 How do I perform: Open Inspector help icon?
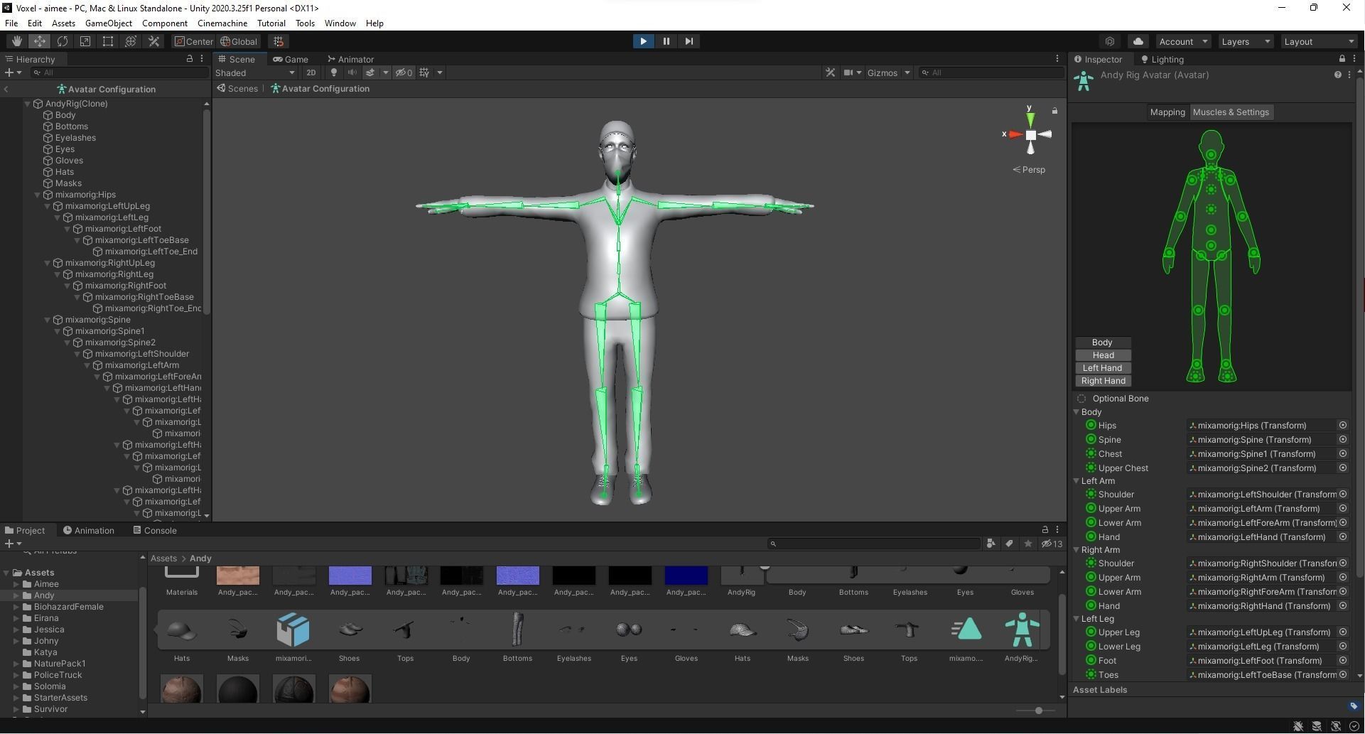click(1338, 75)
